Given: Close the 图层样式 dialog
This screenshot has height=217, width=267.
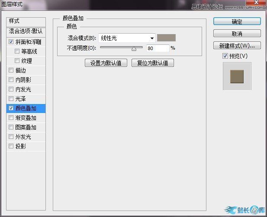Looking at the screenshot, I should [256, 3].
